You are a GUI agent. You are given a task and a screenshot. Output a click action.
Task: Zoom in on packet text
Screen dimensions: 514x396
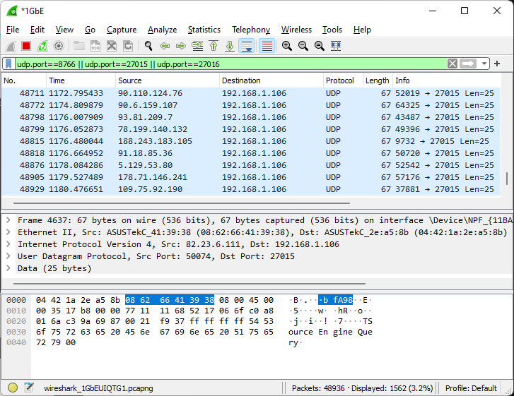click(x=287, y=46)
